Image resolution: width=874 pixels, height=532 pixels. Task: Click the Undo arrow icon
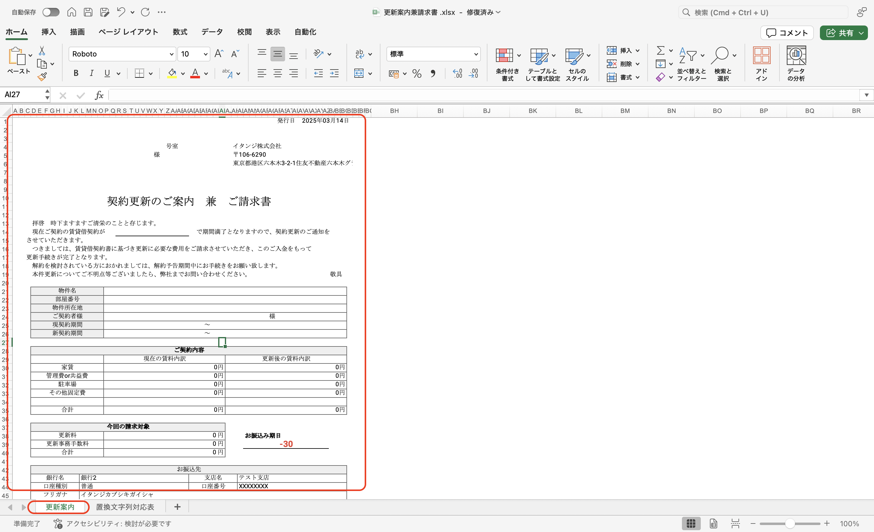coord(121,12)
